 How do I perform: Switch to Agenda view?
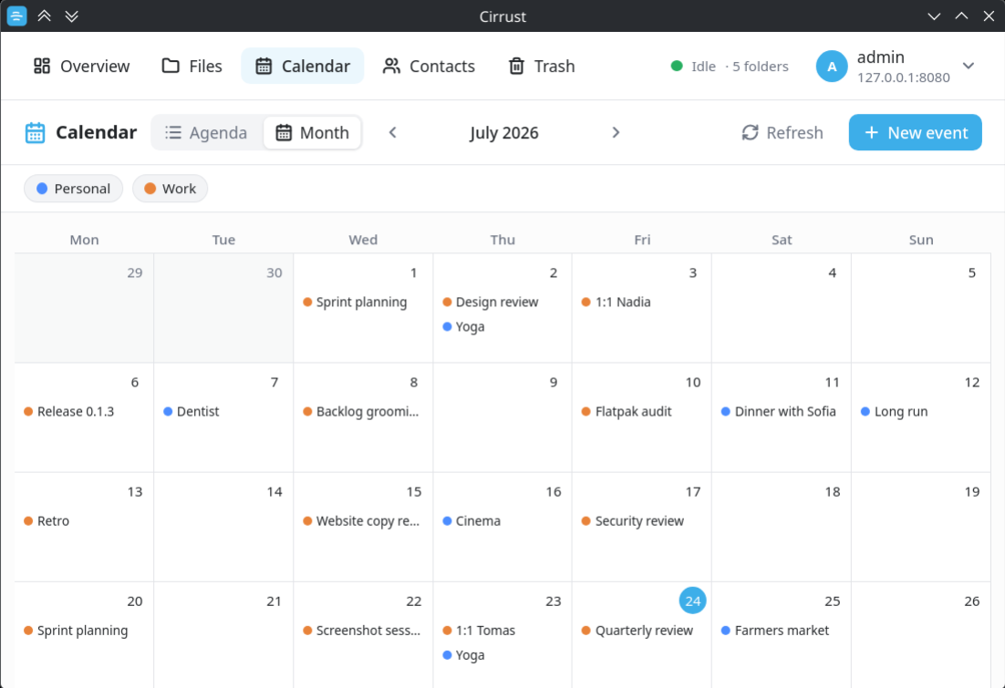206,133
